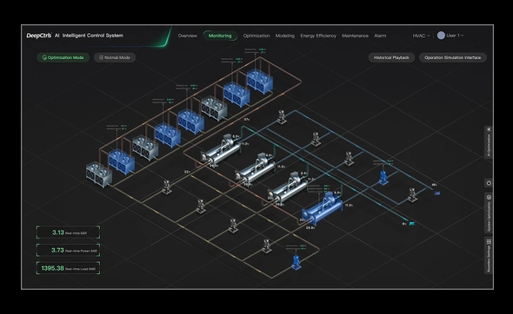The image size is (513, 314).
Task: Expand the System Optimization side panel
Action: pyautogui.click(x=489, y=213)
